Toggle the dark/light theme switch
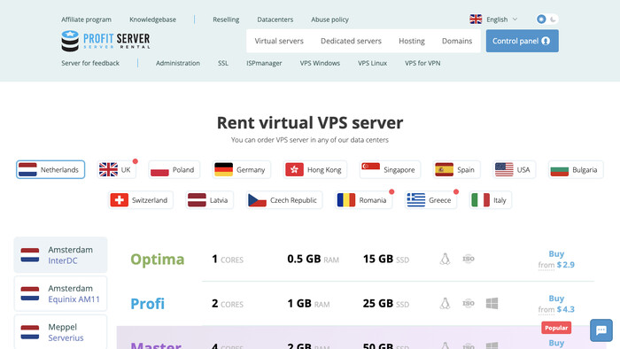 point(546,19)
